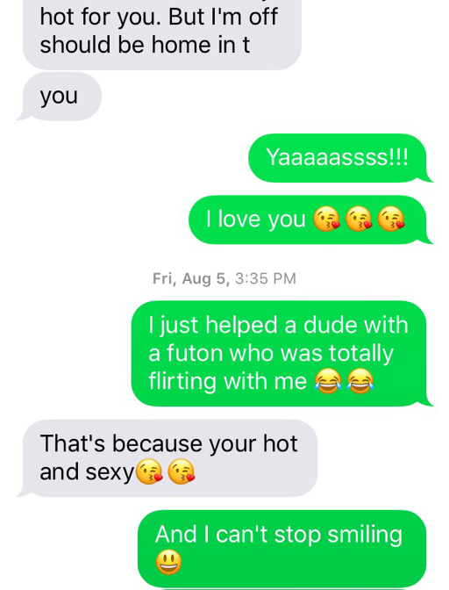The height and width of the screenshot is (590, 449).
Task: Tap the words 'flirting with me' in green bubble
Action: [228, 382]
